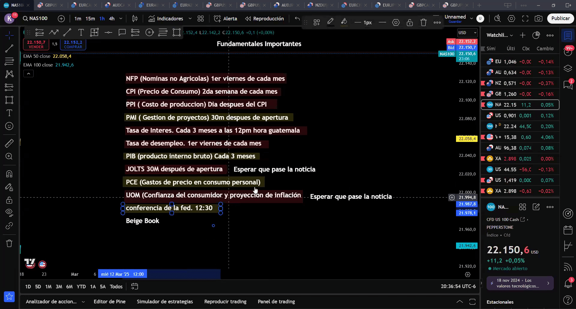
Task: Remove drawings with the left sidebar trash icon
Action: pyautogui.click(x=9, y=243)
